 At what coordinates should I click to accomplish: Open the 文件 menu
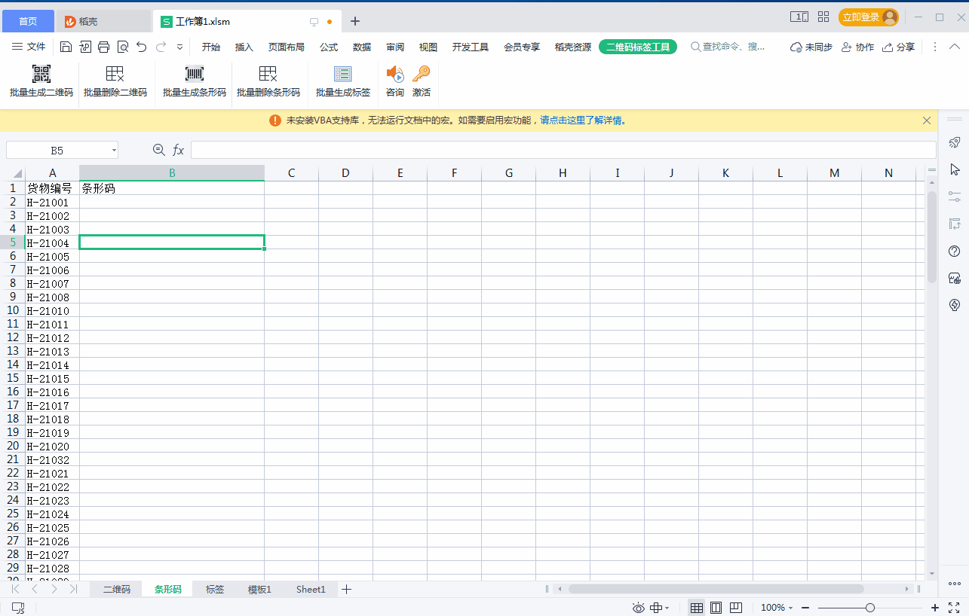click(x=29, y=47)
